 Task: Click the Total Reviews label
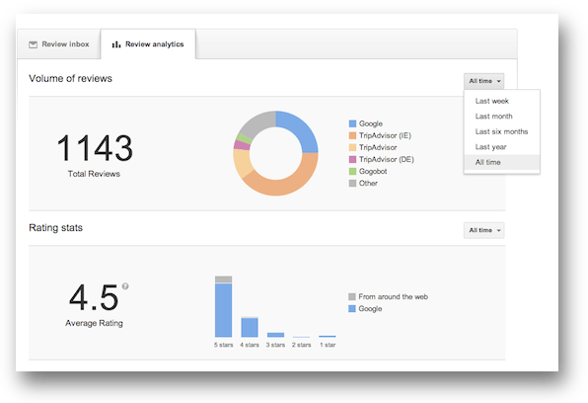pyautogui.click(x=94, y=174)
